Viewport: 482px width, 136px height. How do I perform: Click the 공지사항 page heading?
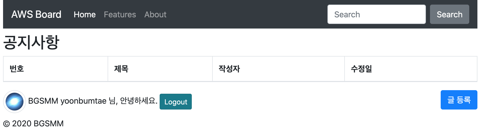tap(31, 42)
